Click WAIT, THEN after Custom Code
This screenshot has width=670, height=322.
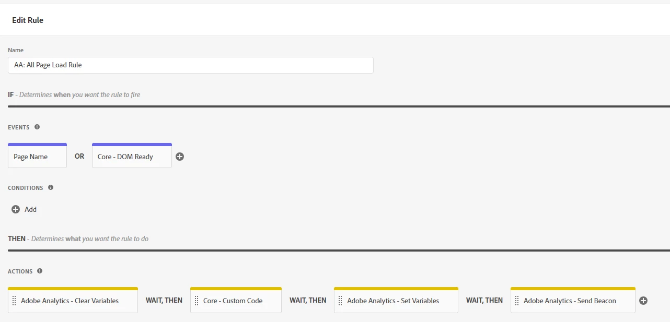[308, 301]
